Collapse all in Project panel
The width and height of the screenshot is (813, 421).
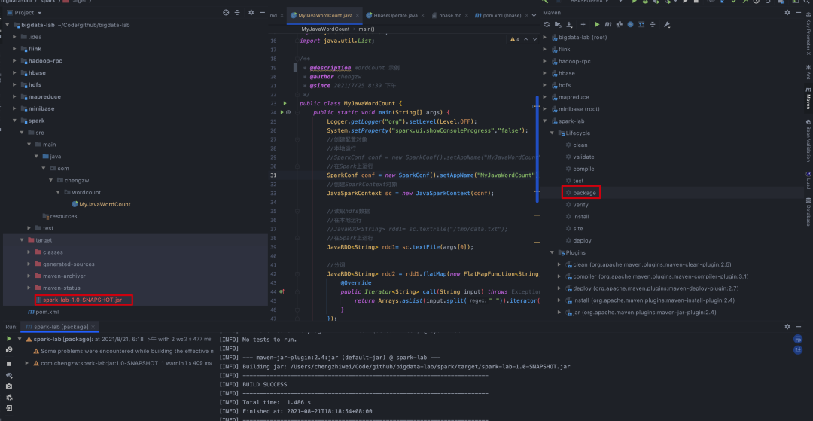click(x=237, y=13)
